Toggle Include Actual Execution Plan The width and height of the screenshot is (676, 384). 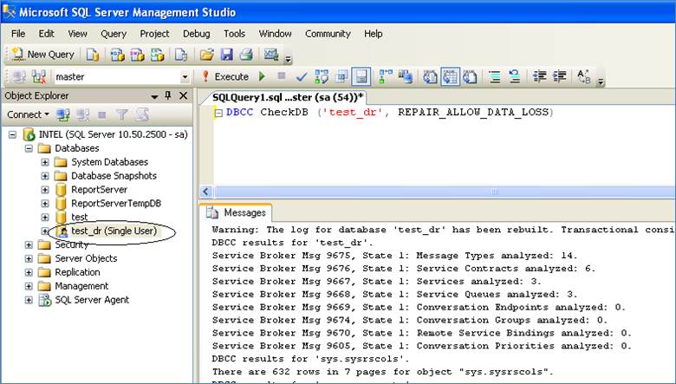point(386,77)
